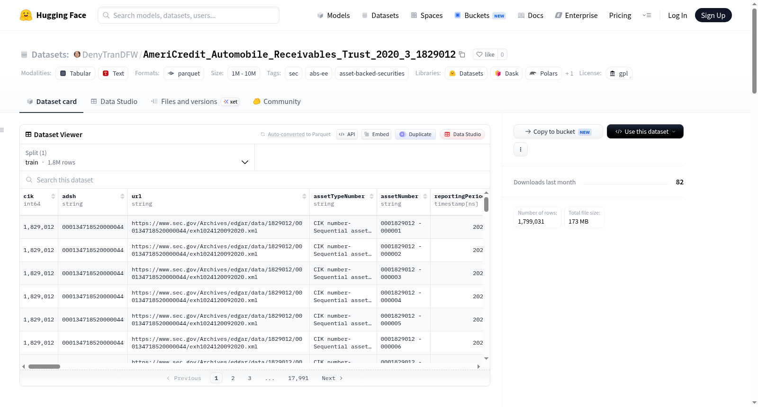758x407 pixels.
Task: Filter by Polars library tag
Action: coord(543,73)
